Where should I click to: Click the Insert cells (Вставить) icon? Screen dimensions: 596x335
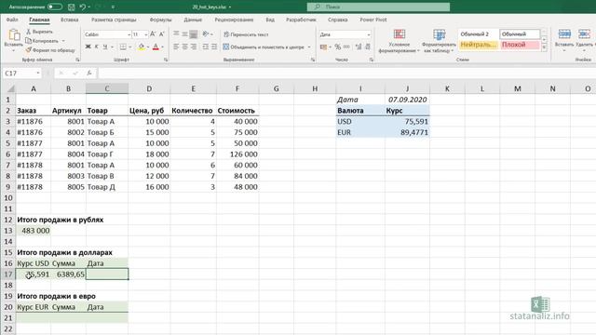[564, 34]
